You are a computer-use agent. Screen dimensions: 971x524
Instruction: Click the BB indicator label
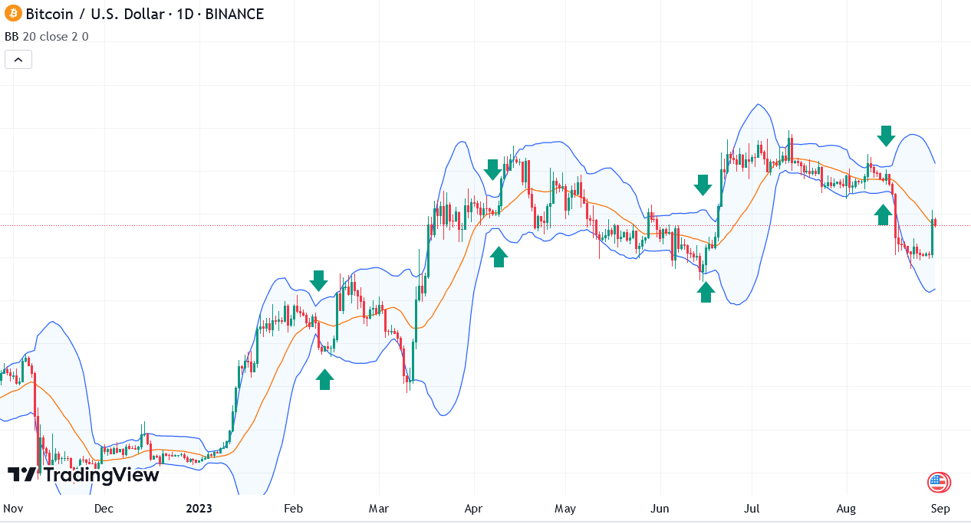tap(10, 36)
